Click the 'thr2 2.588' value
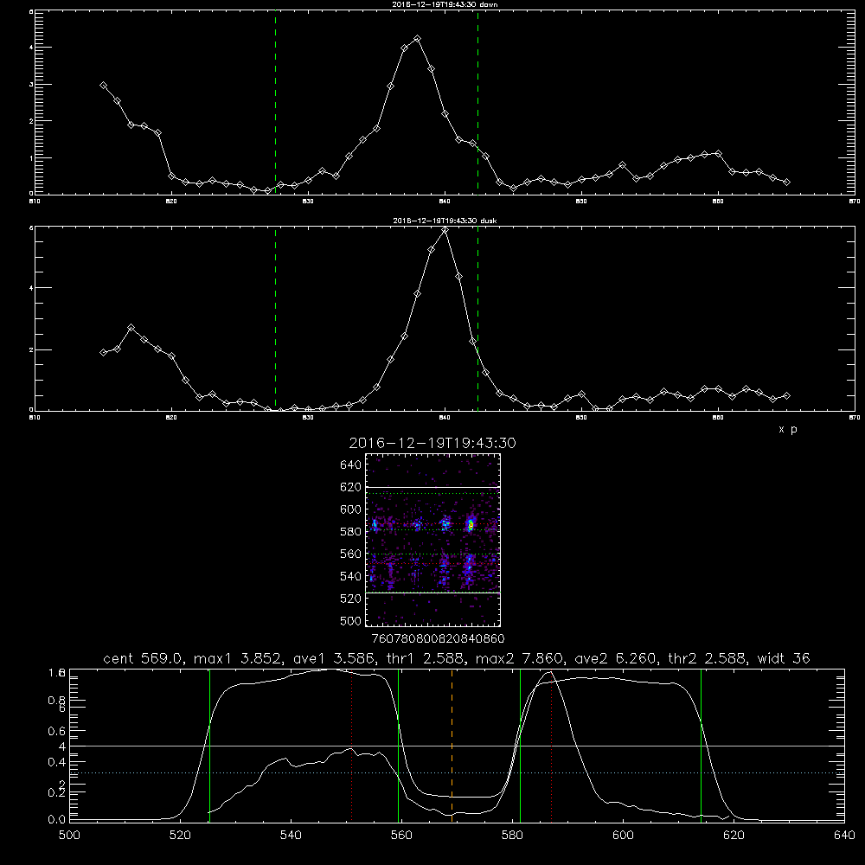Image resolution: width=865 pixels, height=865 pixels. (x=708, y=658)
